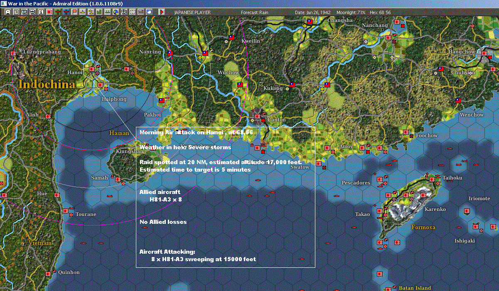The width and height of the screenshot is (499, 291).
Task: Click the Chinese flag at Kweilin
Action: pos(231,38)
